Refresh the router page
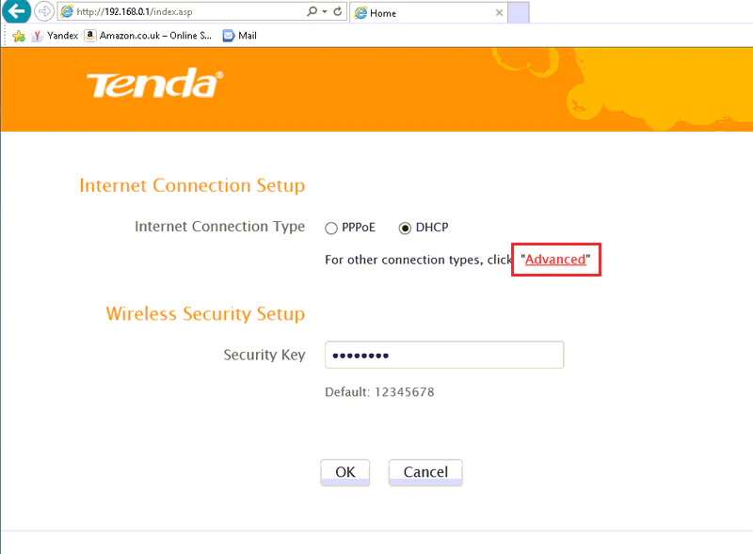Screen dimensions: 753x554 click(338, 12)
